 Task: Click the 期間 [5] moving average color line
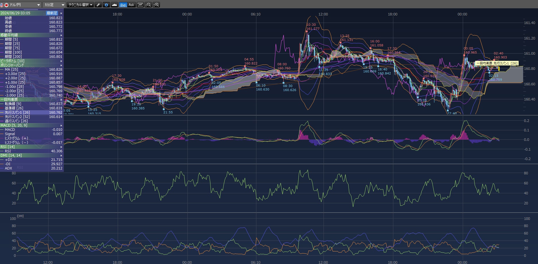point(2,40)
